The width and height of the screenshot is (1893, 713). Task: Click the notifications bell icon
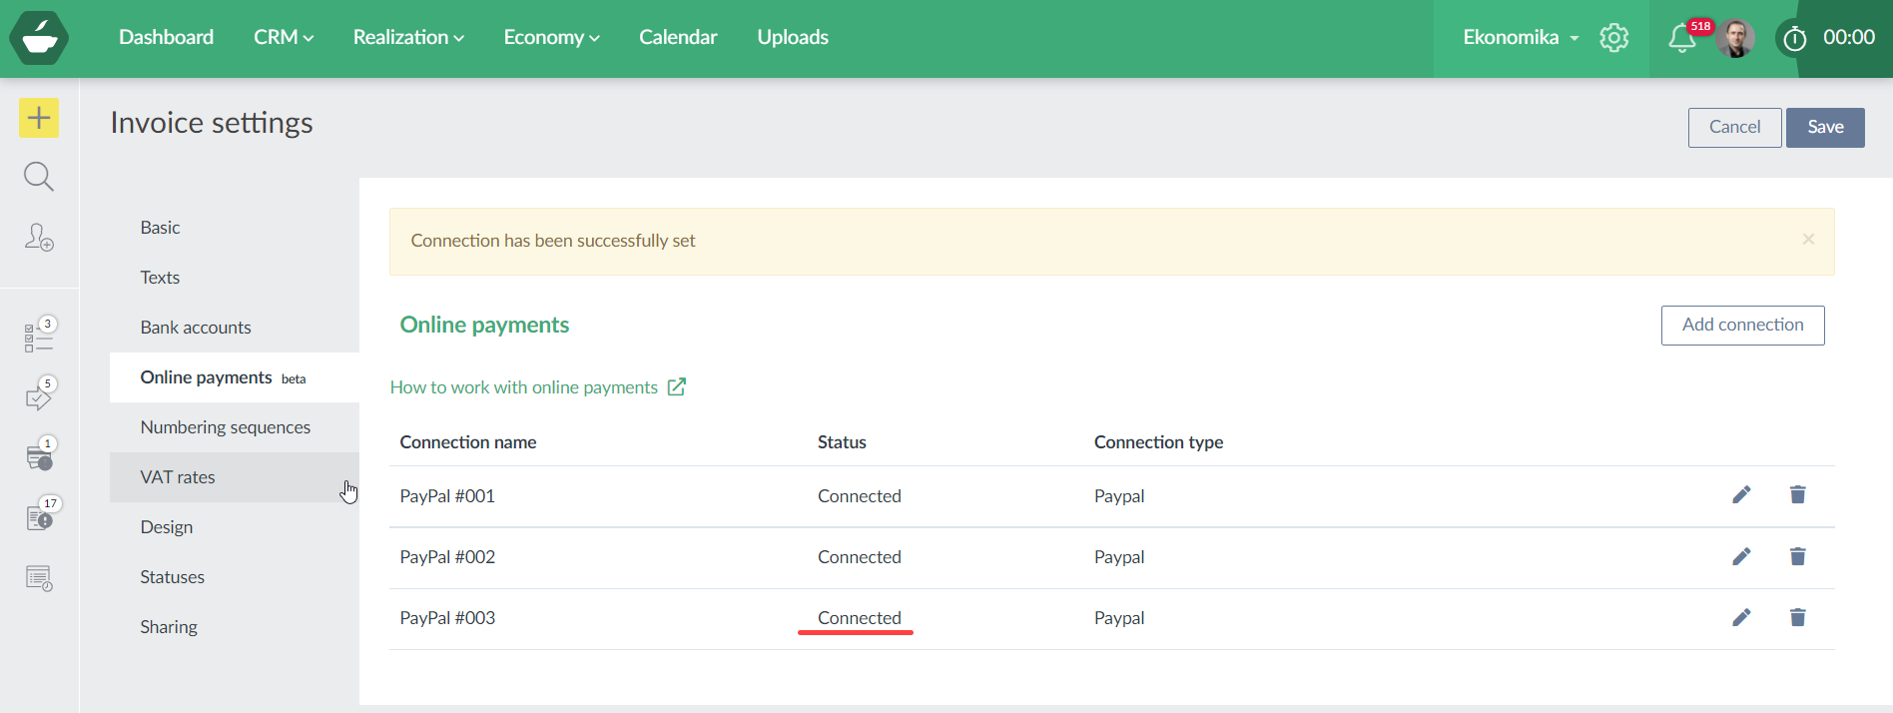click(x=1681, y=38)
